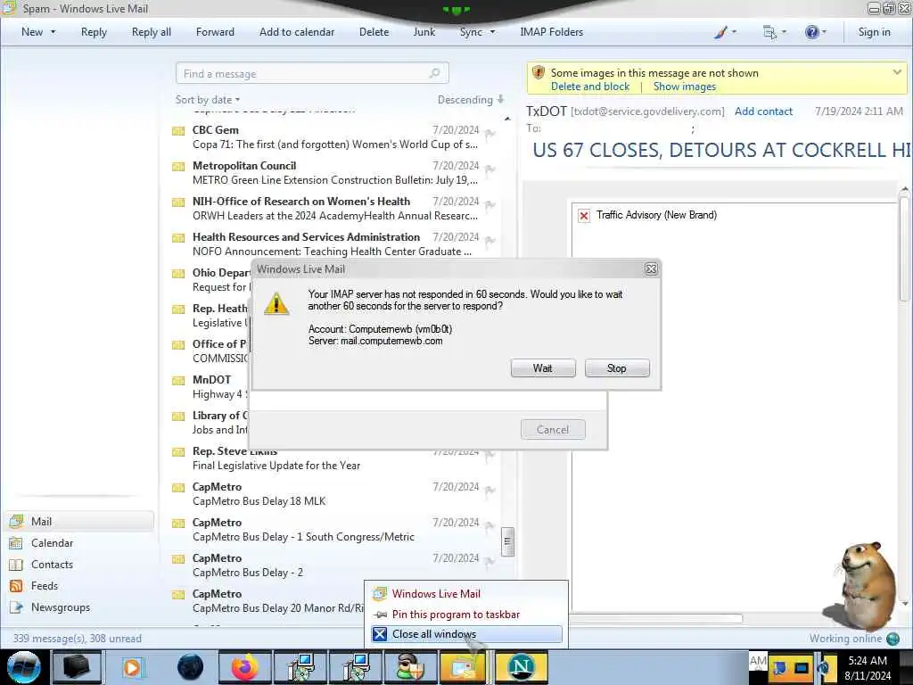Flag the CapMetro 1 South Congress/Metric message
Image resolution: width=913 pixels, height=685 pixels.
[x=490, y=526]
